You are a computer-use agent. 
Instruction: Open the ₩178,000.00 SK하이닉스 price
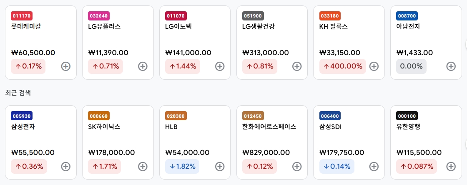coord(111,152)
